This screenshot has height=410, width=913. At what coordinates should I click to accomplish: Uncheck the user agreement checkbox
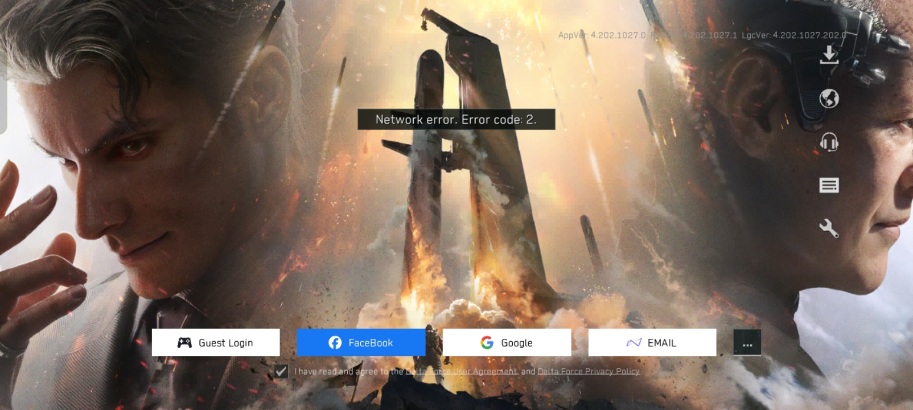tap(281, 371)
